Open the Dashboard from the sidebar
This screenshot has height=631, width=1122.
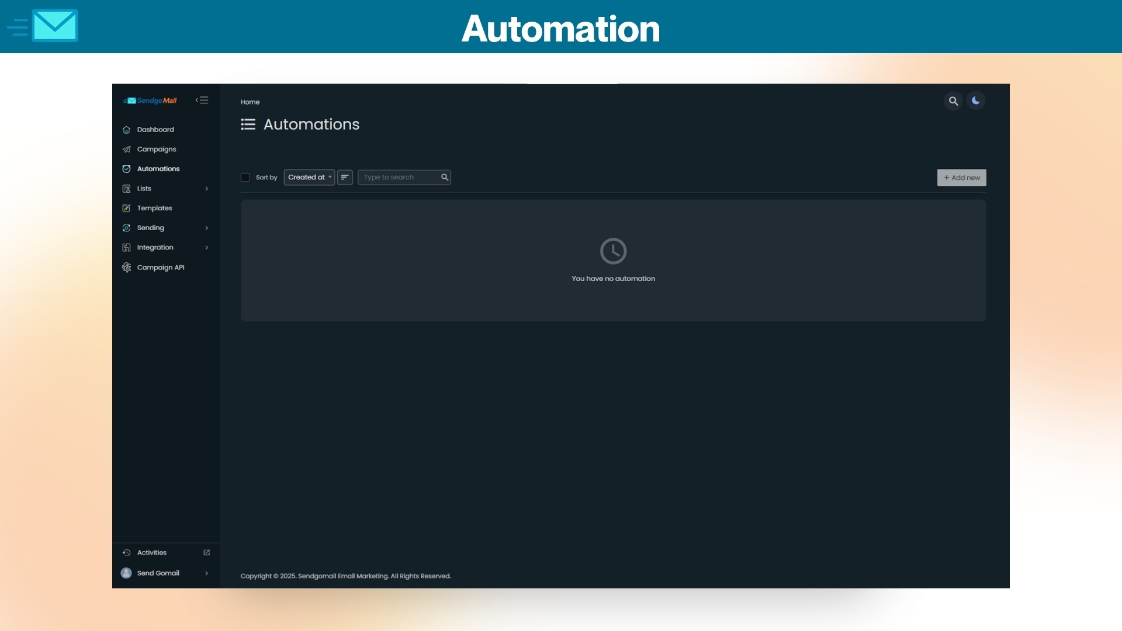click(x=155, y=129)
